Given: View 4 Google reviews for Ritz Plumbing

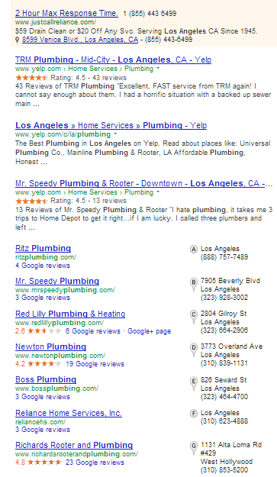Looking at the screenshot, I should pyautogui.click(x=43, y=266).
